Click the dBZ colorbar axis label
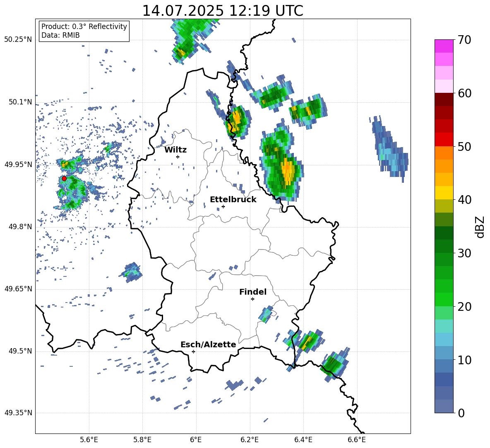 (x=480, y=227)
